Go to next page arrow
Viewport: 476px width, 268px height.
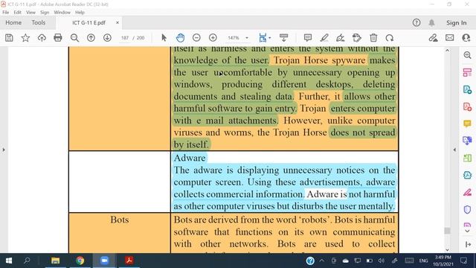pos(107,38)
